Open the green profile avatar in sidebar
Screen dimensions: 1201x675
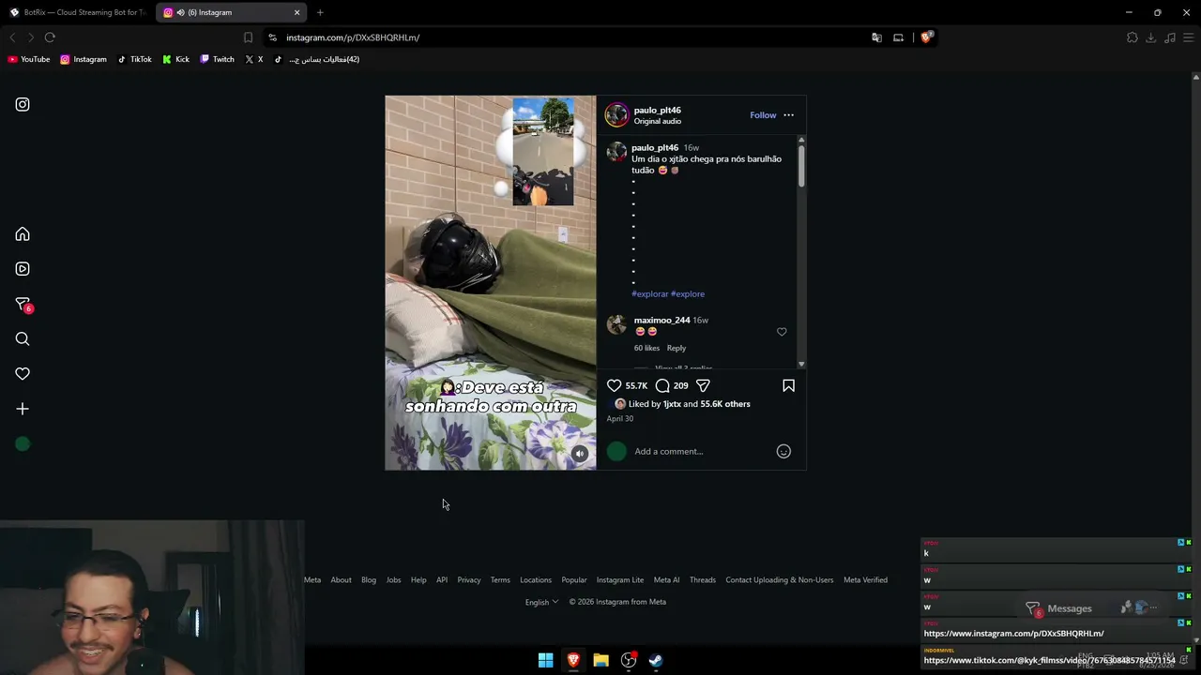(23, 444)
